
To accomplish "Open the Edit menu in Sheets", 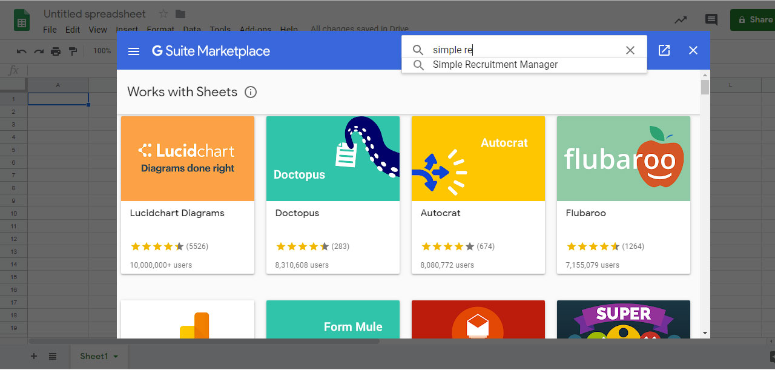I will (x=73, y=29).
